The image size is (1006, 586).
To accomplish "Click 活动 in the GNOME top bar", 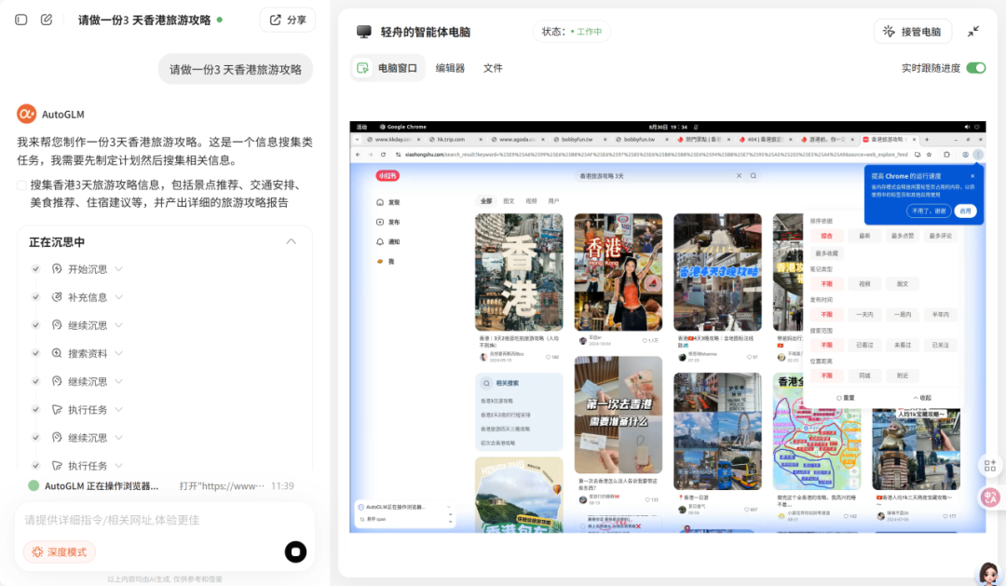I will pos(361,127).
